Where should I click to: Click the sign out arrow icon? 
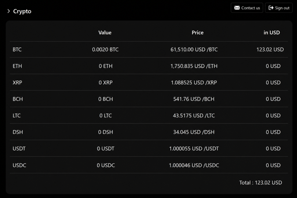tap(271, 8)
